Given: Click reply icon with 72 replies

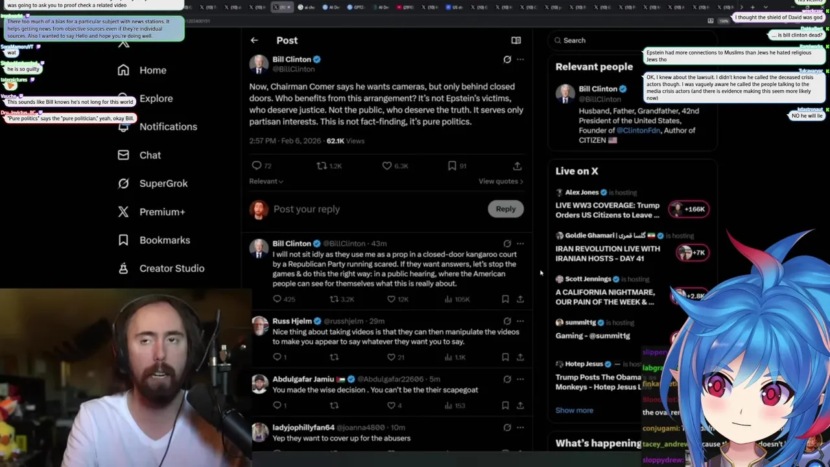Looking at the screenshot, I should coord(256,165).
